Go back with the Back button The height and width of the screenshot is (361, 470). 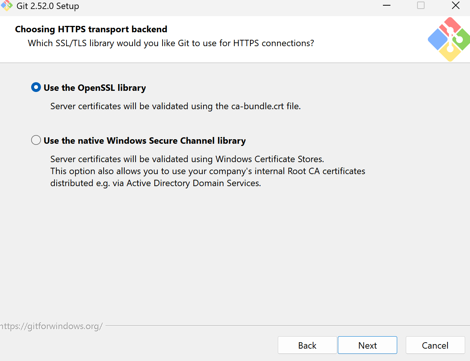pyautogui.click(x=307, y=345)
